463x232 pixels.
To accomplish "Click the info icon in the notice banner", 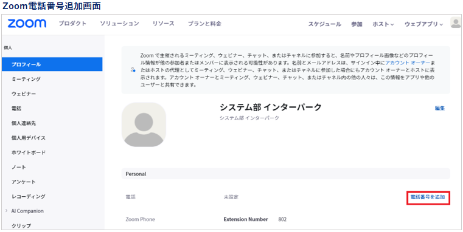I will click(x=133, y=70).
